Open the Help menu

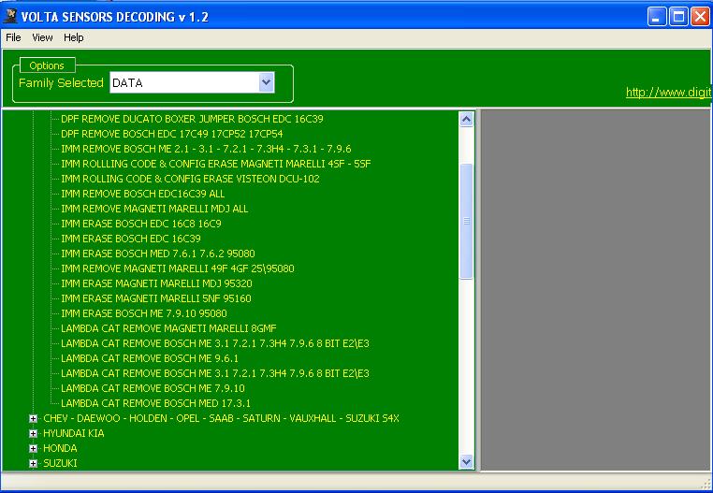click(x=73, y=37)
